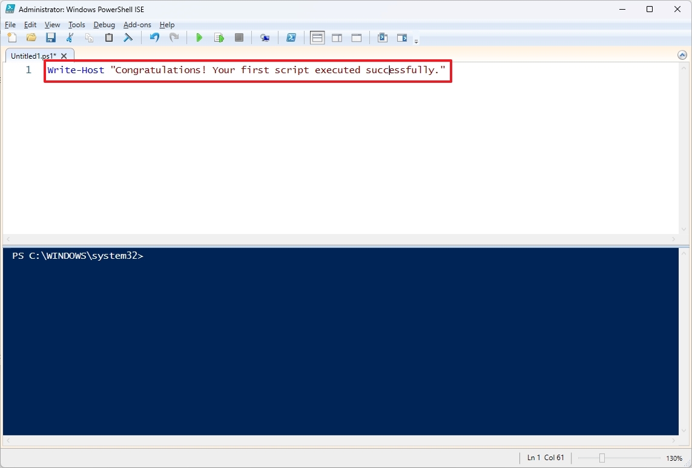Show command window icon

coord(382,38)
